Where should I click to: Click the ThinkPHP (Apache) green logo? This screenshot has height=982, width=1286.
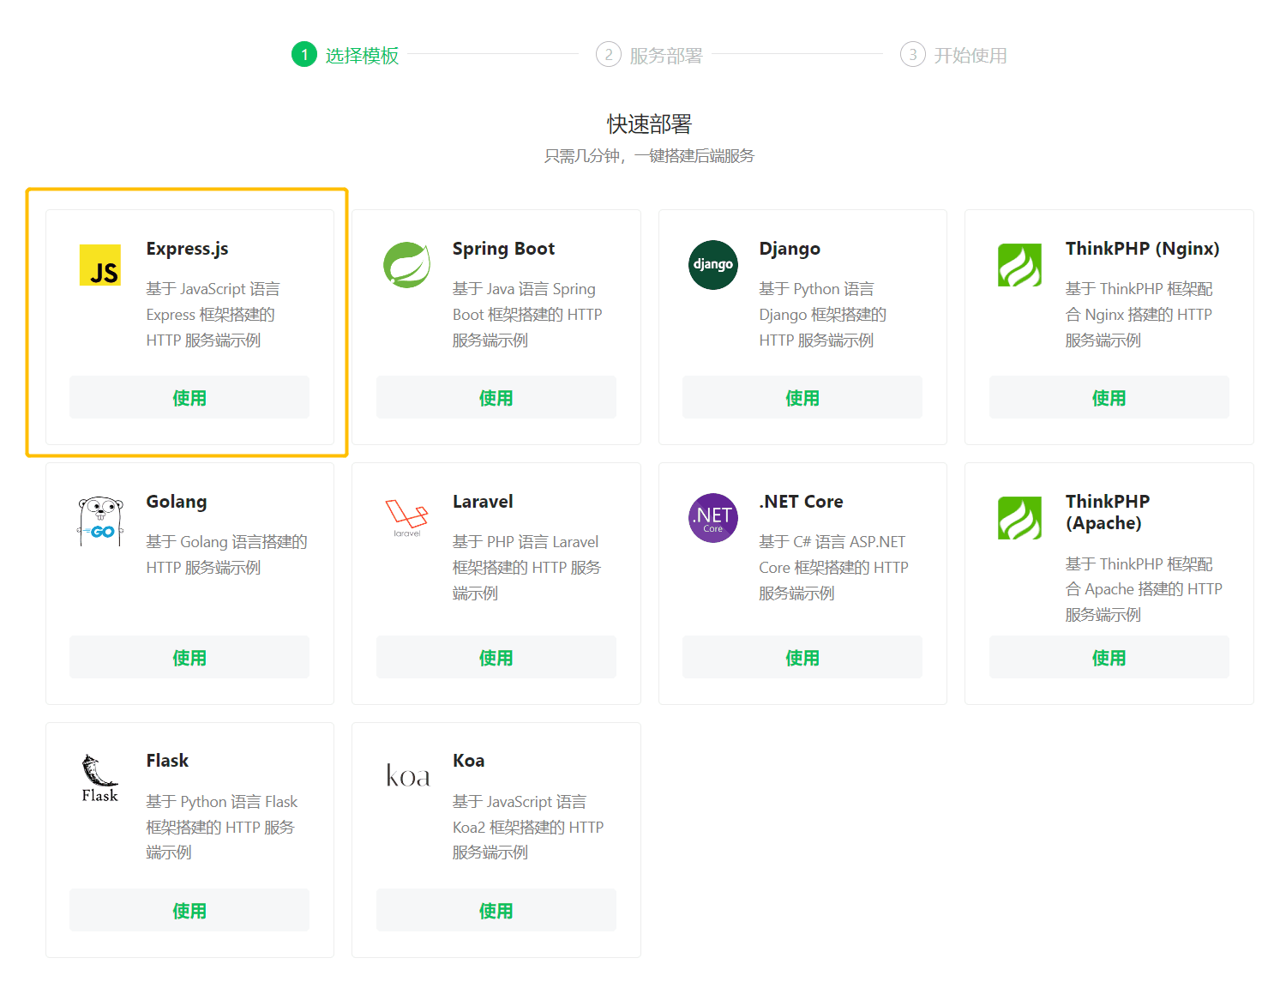1019,518
